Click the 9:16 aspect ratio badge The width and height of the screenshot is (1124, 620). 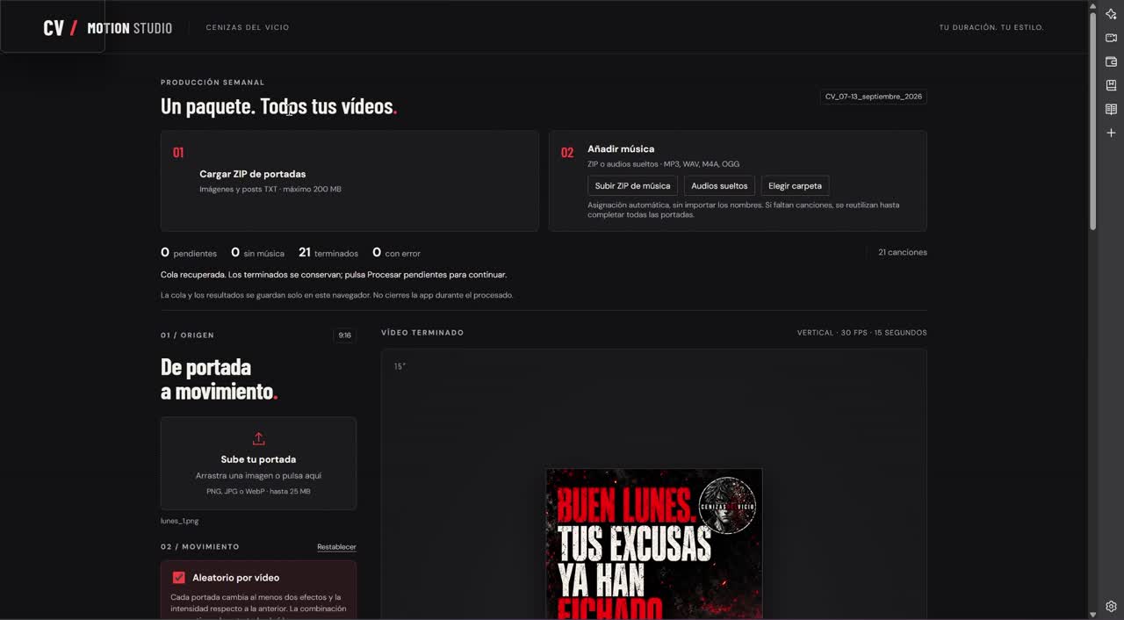point(345,335)
